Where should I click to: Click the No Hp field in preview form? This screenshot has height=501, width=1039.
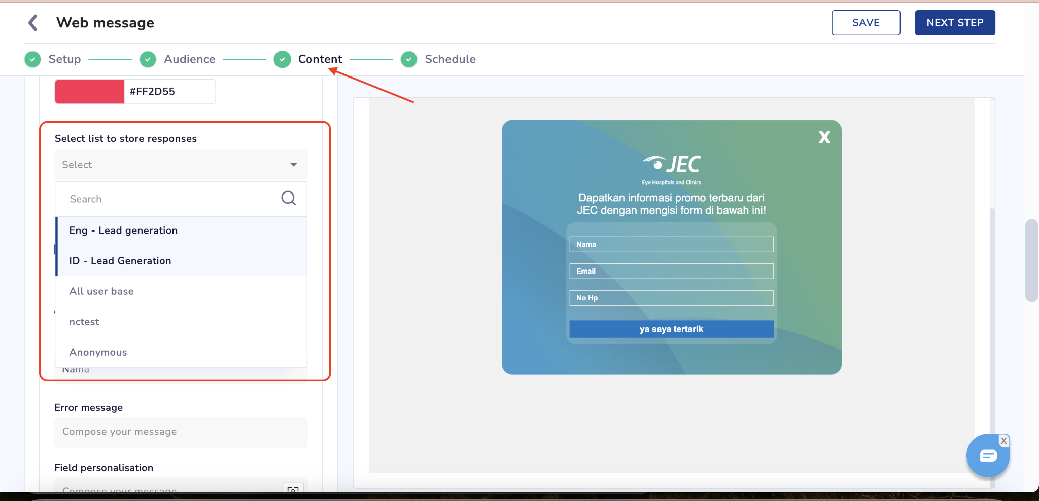pyautogui.click(x=671, y=298)
